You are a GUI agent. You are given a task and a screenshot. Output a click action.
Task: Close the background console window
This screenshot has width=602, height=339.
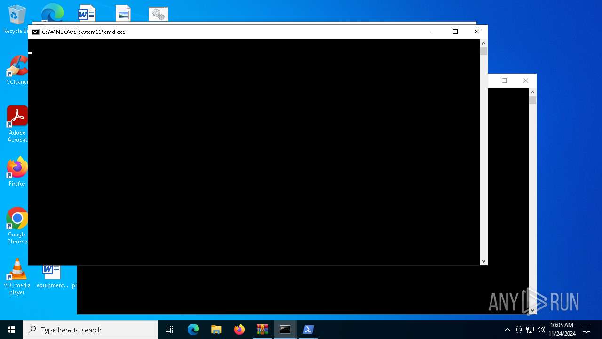click(x=526, y=81)
